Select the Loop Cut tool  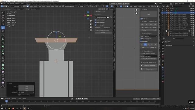[x=3, y=58]
